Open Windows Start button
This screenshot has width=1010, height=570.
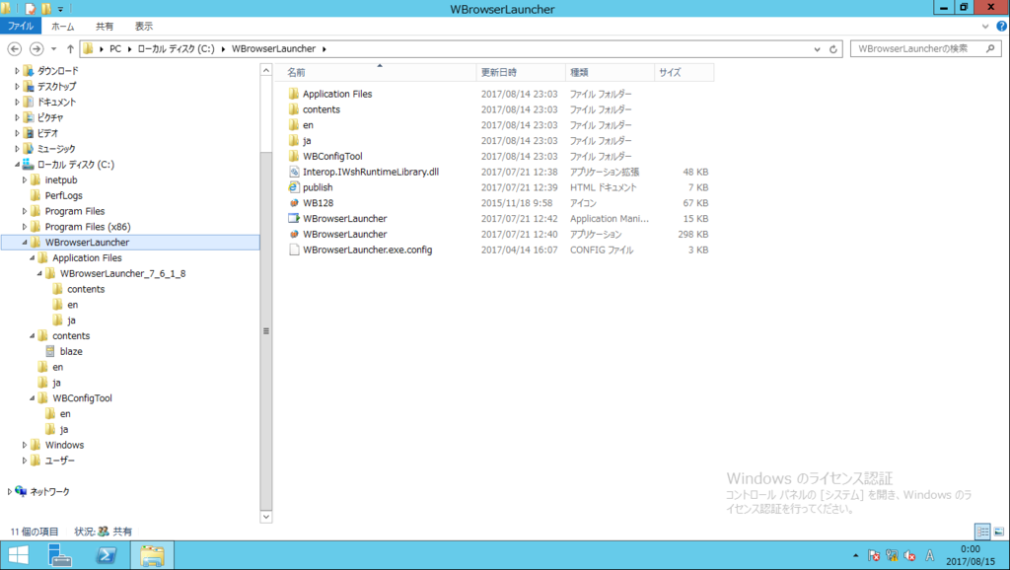click(x=19, y=555)
